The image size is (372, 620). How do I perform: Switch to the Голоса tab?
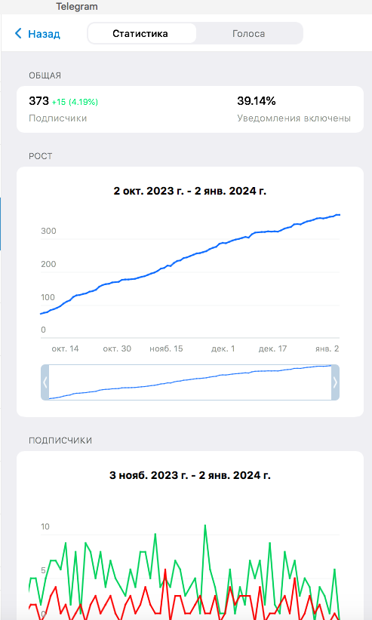click(248, 34)
